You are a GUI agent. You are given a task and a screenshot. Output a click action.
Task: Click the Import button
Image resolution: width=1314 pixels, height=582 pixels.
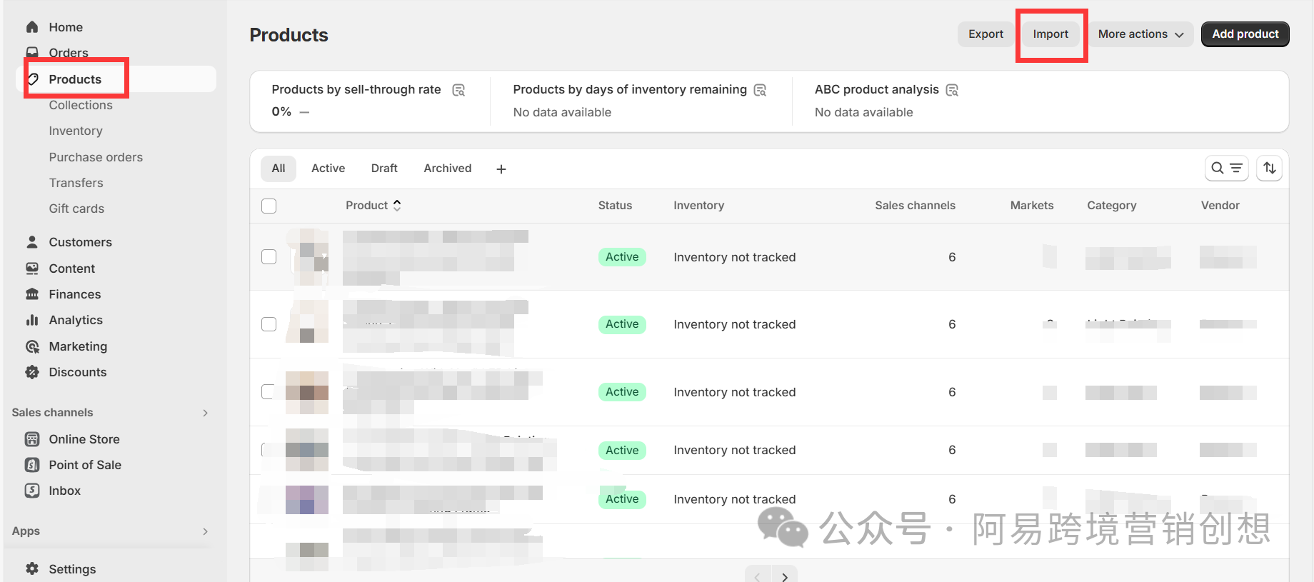(1050, 34)
